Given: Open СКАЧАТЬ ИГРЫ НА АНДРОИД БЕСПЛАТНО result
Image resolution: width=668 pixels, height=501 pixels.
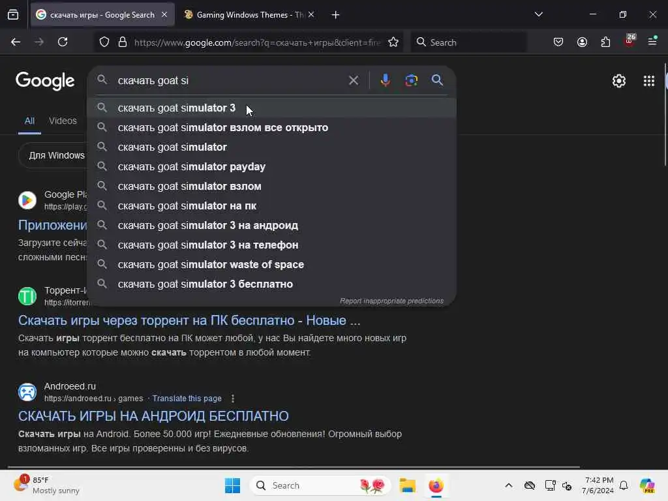Looking at the screenshot, I should pyautogui.click(x=153, y=416).
